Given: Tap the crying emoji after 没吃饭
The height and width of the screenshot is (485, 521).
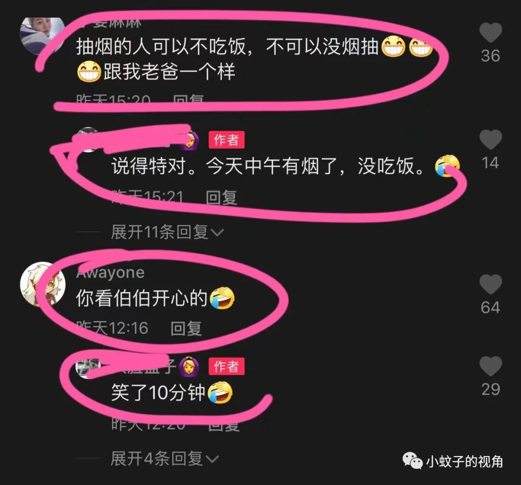Looking at the screenshot, I should (448, 166).
